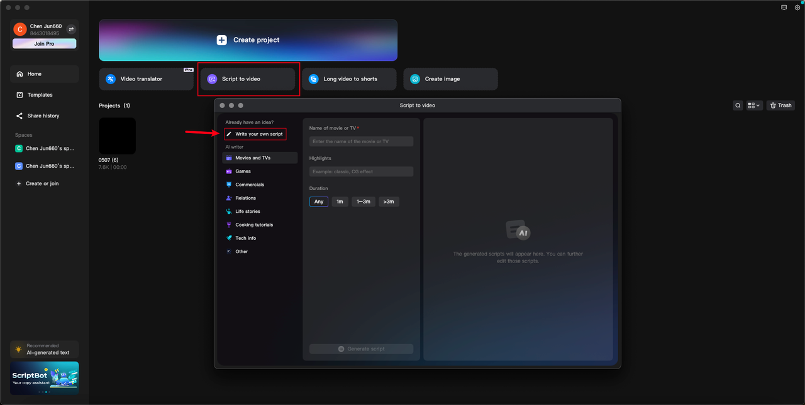This screenshot has width=805, height=405.
Task: Select Other category
Action: tap(260, 252)
